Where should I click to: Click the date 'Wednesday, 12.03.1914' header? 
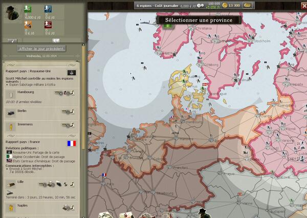point(41,56)
